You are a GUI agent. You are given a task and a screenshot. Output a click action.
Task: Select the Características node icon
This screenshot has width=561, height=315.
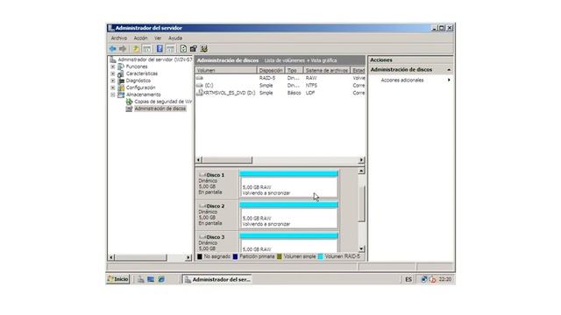(x=121, y=73)
